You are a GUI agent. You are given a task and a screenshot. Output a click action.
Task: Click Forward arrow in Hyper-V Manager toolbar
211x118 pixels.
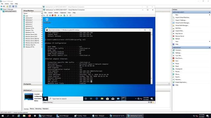(x=4, y=7)
